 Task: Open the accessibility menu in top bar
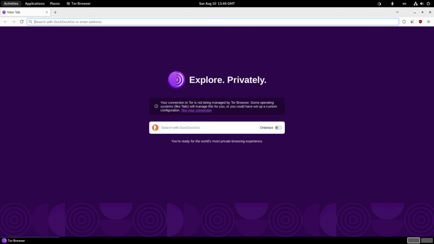[x=392, y=3]
